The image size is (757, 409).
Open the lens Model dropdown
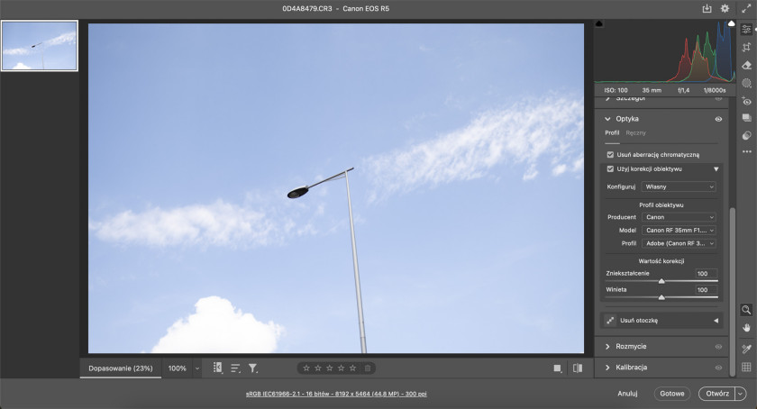(x=679, y=231)
